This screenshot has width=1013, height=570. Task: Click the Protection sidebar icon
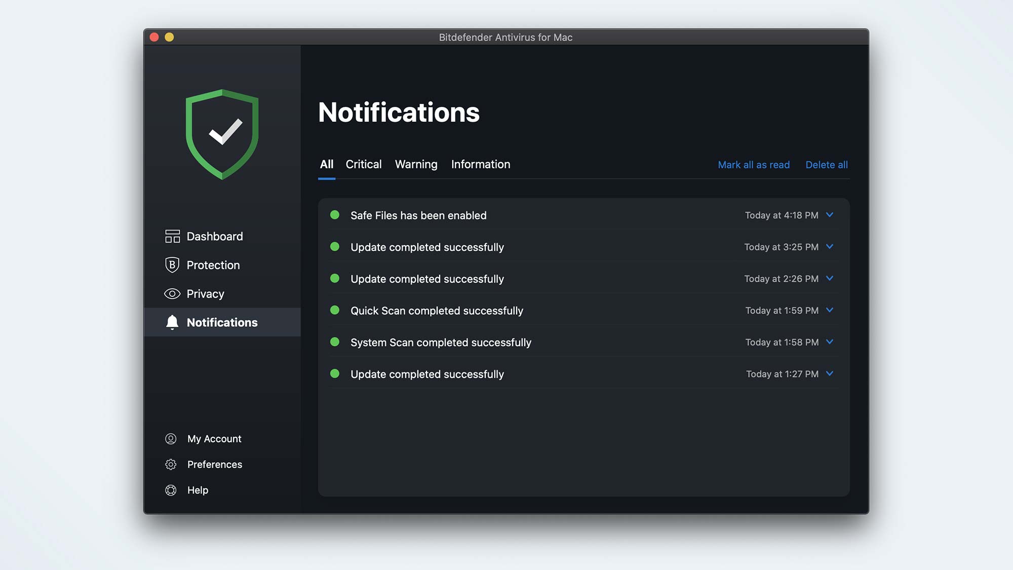171,265
